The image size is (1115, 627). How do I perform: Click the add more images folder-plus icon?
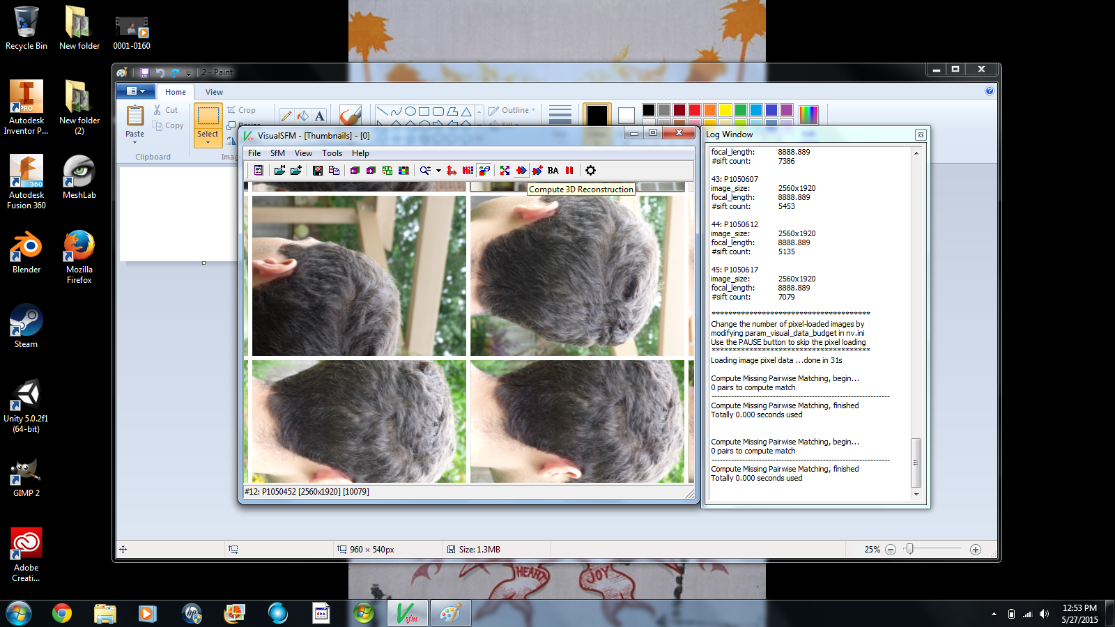tap(296, 171)
